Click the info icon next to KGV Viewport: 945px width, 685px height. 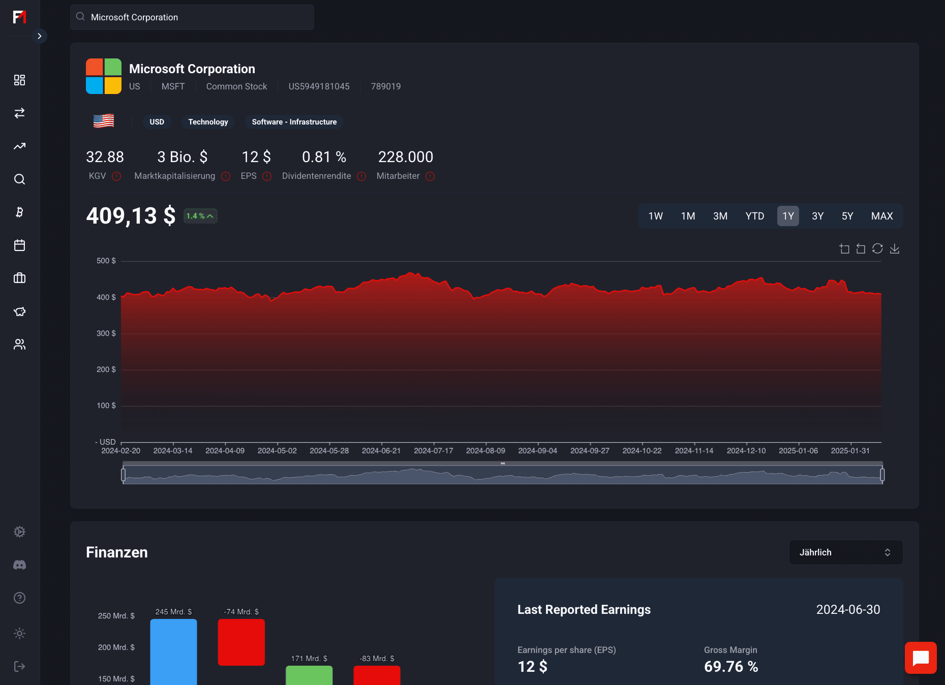click(x=116, y=176)
